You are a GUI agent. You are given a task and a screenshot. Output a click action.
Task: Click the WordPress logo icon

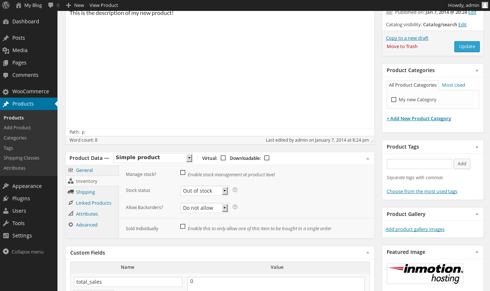[6, 5]
